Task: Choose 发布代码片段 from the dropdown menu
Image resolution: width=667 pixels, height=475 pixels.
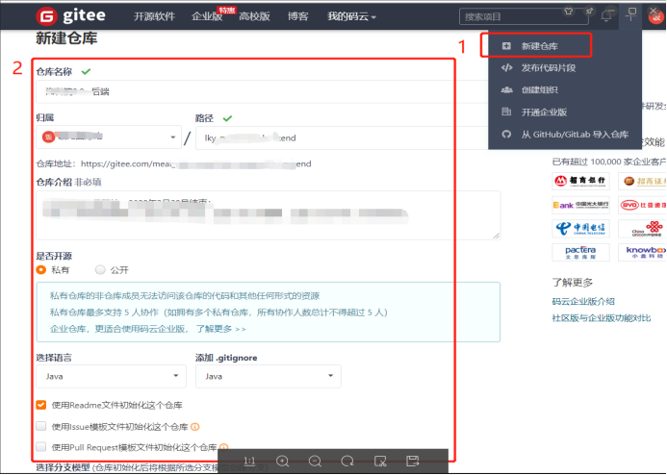Action: (564, 67)
